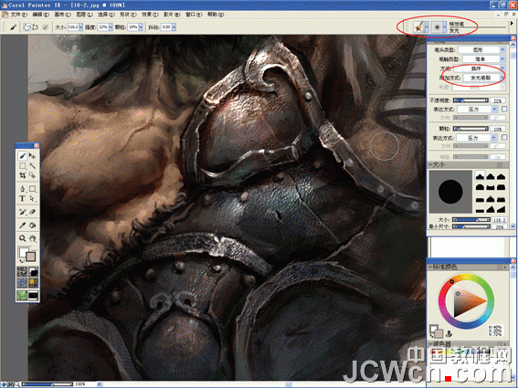The image size is (518, 388).
Task: Select the Text tool
Action: [x=22, y=198]
